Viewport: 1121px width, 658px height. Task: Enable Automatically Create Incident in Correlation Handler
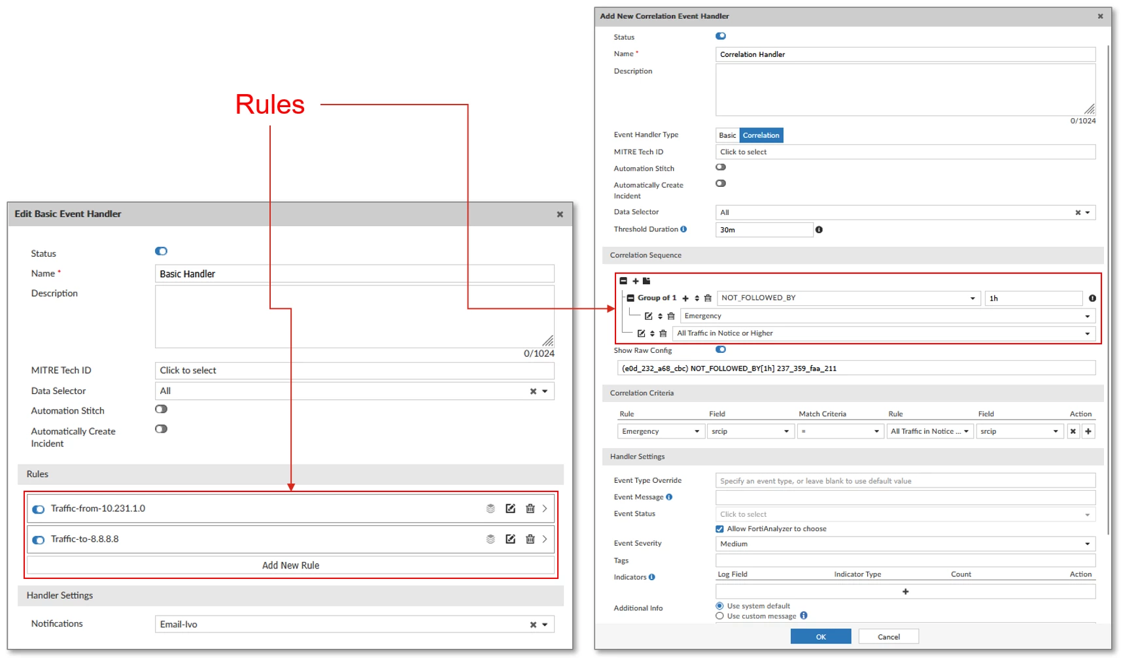pos(721,184)
